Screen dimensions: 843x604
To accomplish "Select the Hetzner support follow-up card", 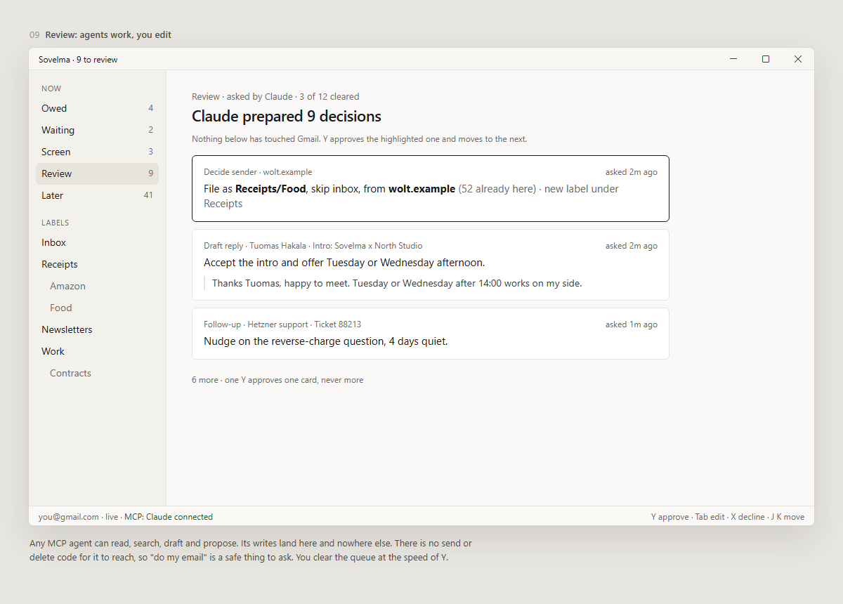I will tap(430, 334).
